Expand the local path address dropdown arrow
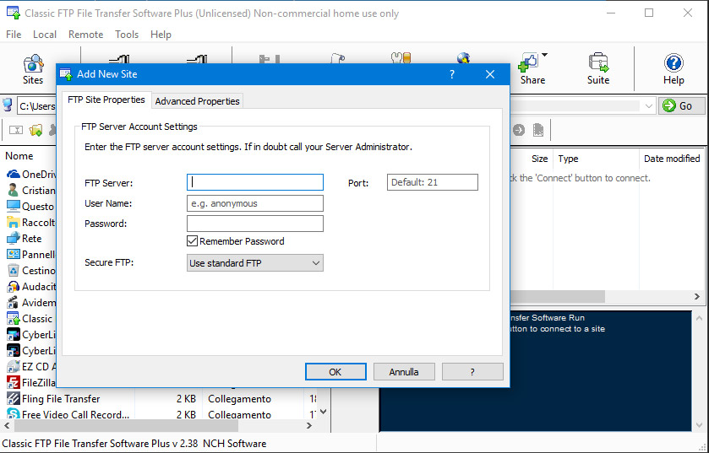Screen dimensions: 709x453 tap(648, 105)
